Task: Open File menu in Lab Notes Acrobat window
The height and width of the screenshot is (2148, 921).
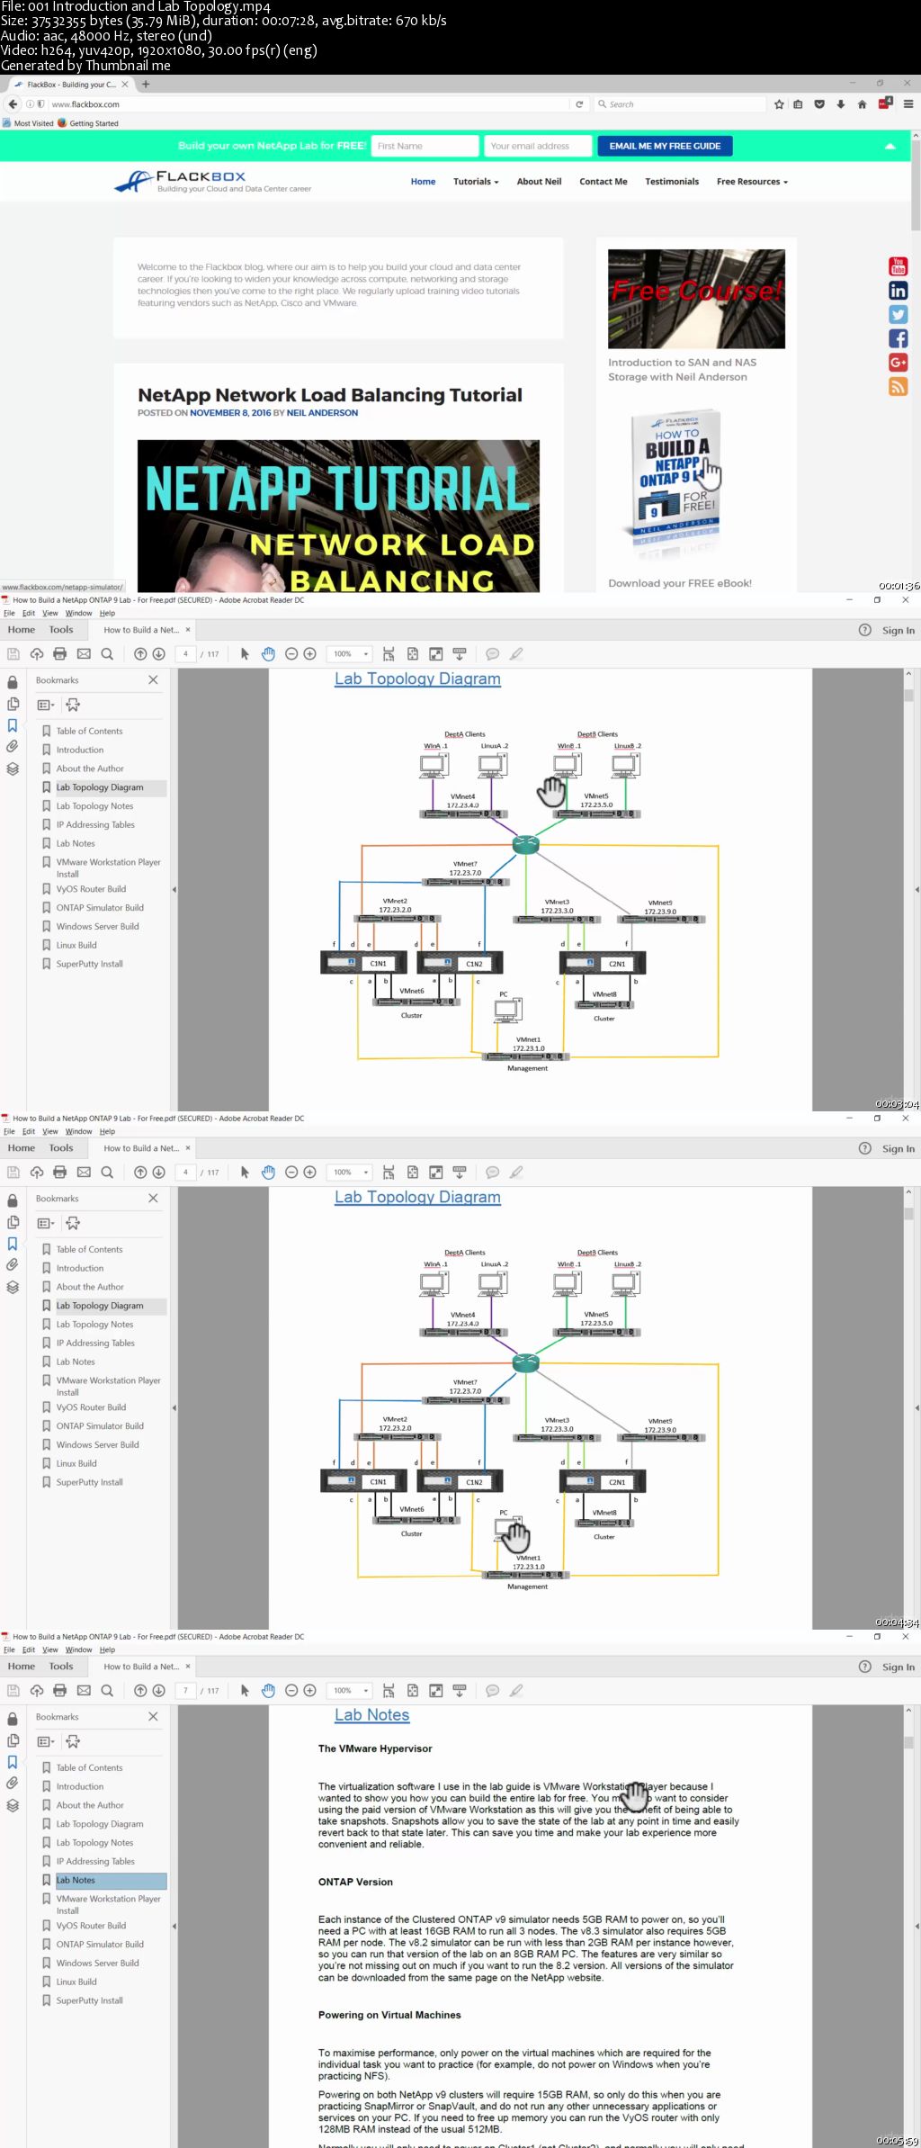Action: pos(9,1649)
